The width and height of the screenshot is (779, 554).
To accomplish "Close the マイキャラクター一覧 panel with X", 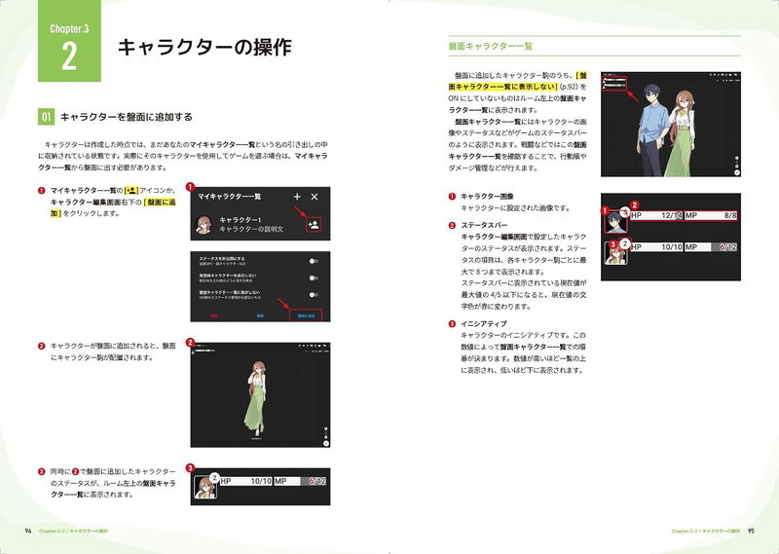I will (x=315, y=197).
